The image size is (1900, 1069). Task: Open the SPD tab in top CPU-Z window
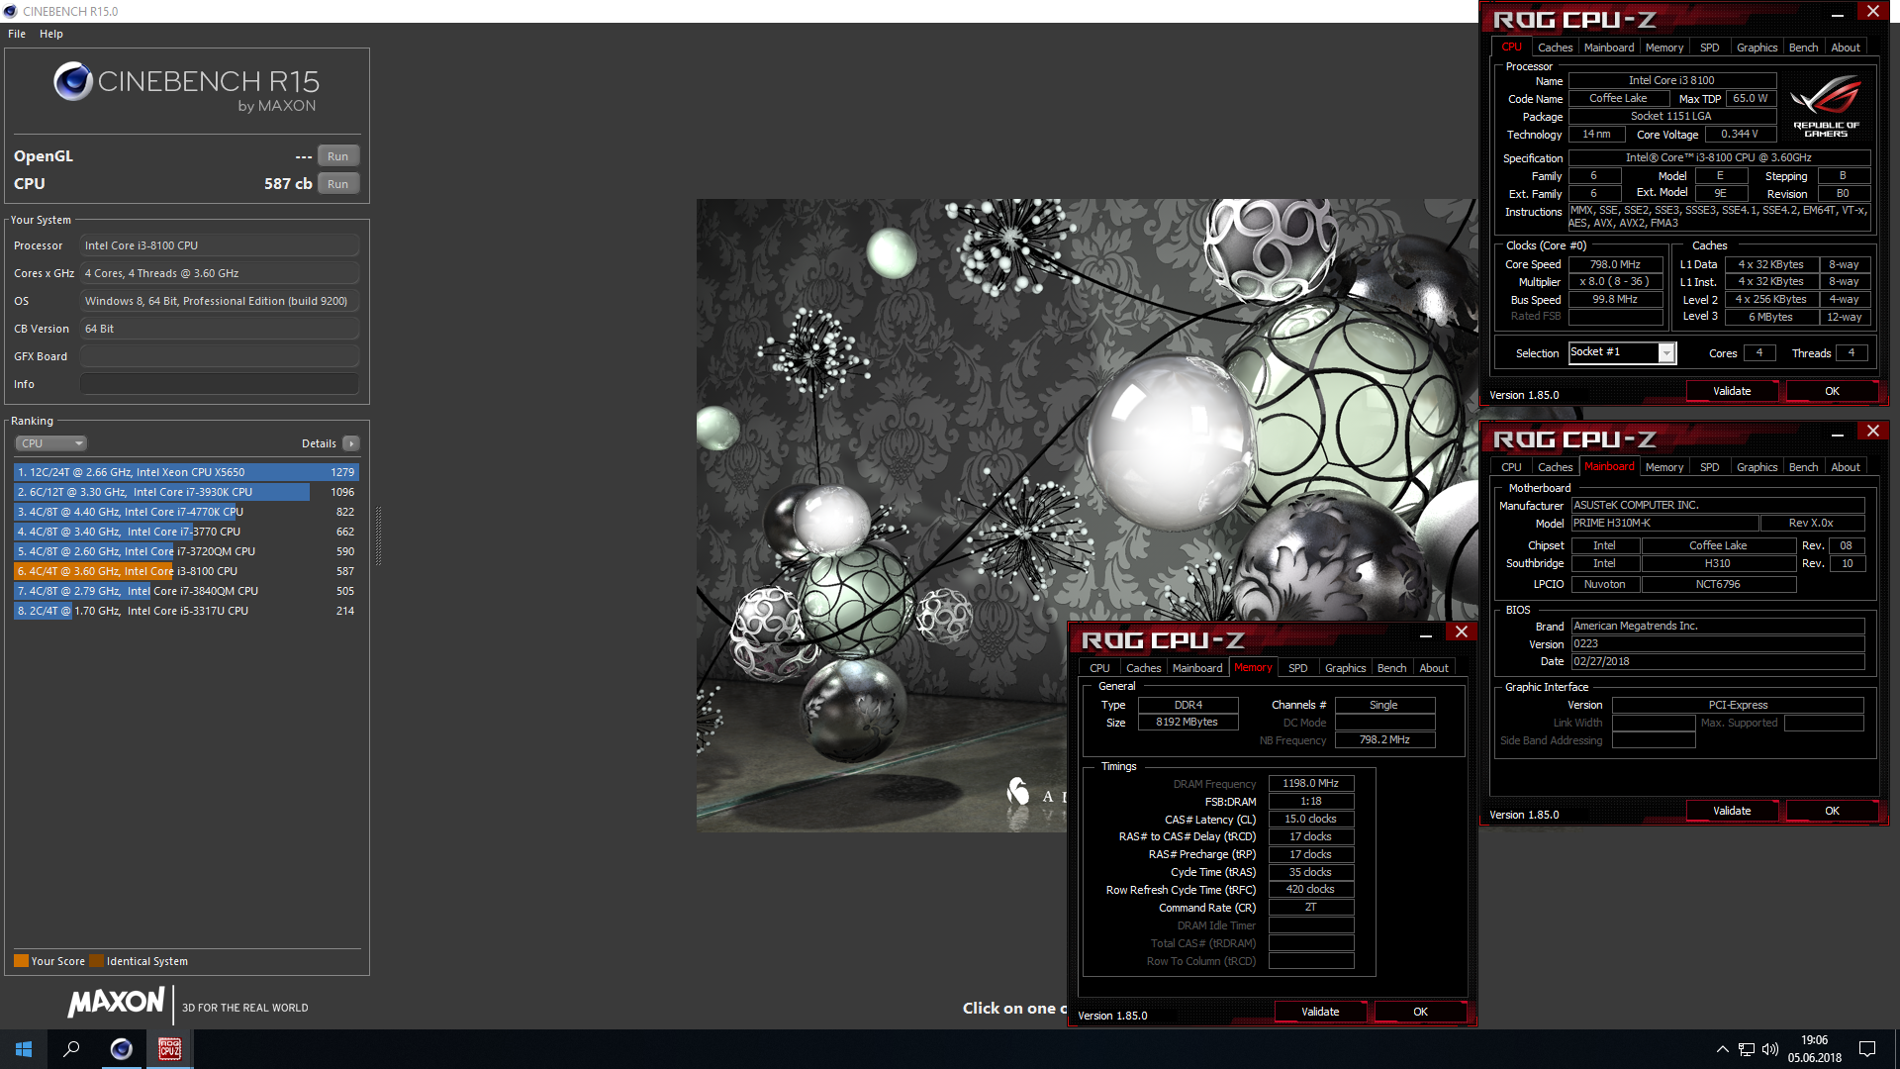[x=1709, y=48]
